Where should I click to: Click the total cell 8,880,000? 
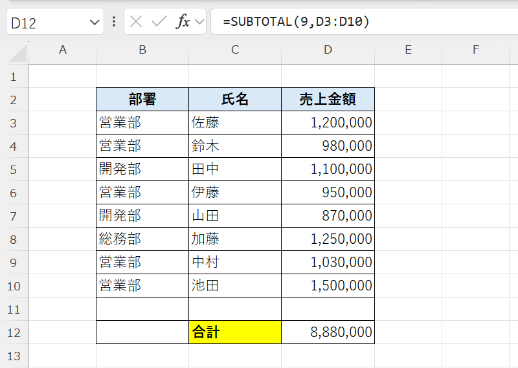(328, 332)
